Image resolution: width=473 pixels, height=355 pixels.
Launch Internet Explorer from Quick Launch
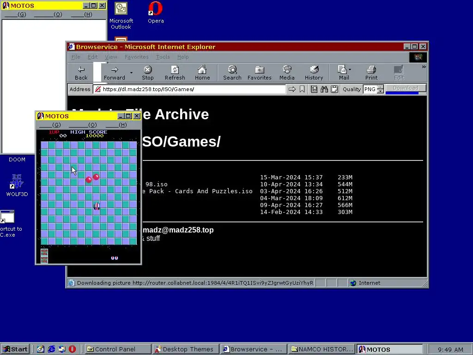[x=51, y=349]
